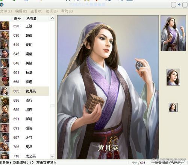Open the 查看(V) menu
The width and height of the screenshot is (188, 165).
tap(36, 11)
